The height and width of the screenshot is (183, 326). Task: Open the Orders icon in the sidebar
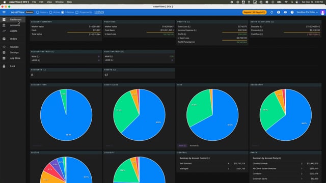click(x=4, y=39)
